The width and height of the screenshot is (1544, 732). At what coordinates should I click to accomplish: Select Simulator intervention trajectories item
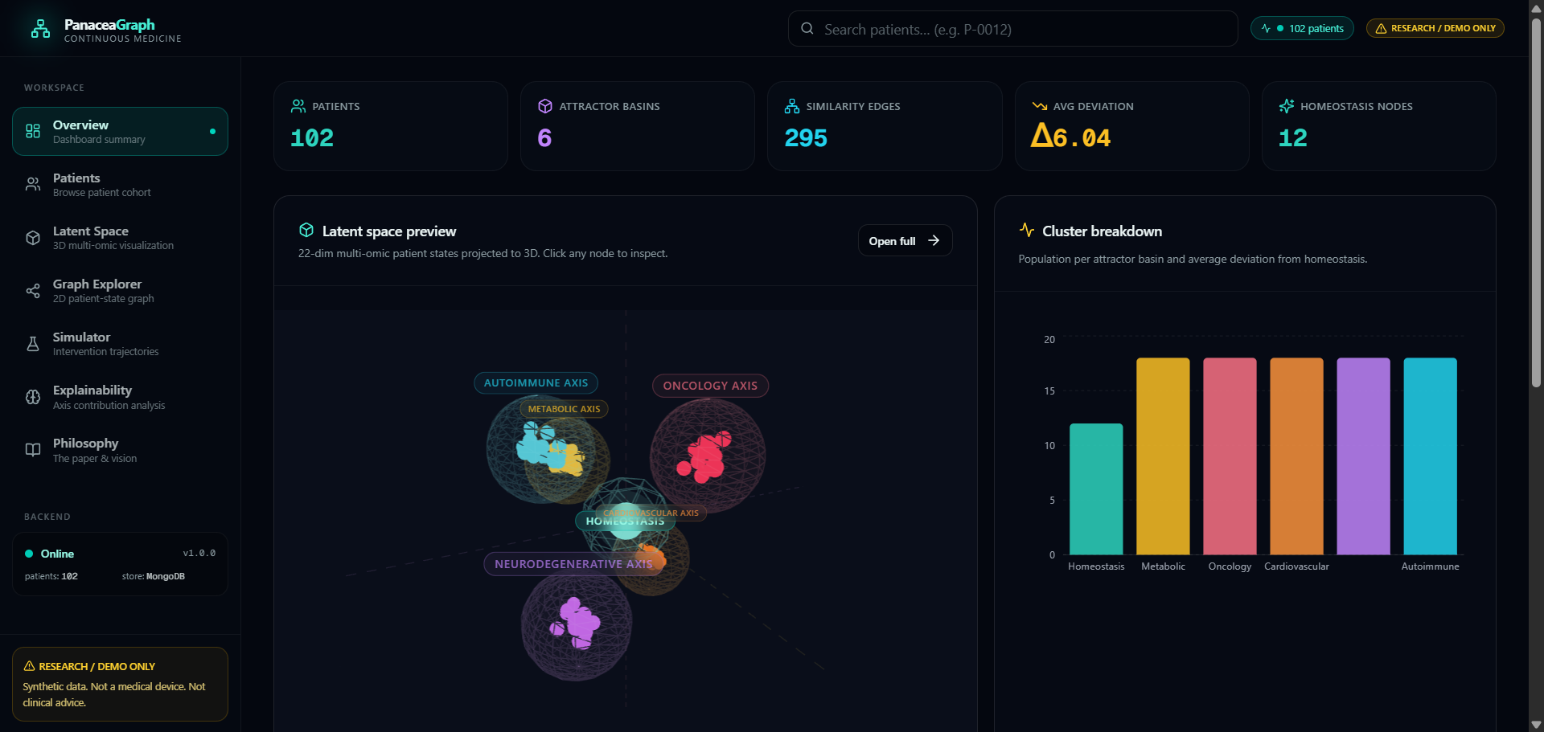(x=120, y=344)
